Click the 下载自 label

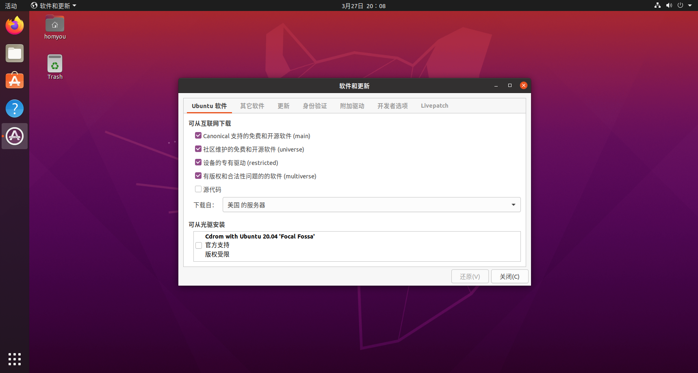[x=204, y=205]
